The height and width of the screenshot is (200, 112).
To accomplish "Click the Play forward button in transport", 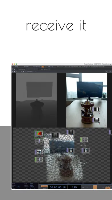I will click(95, 187).
